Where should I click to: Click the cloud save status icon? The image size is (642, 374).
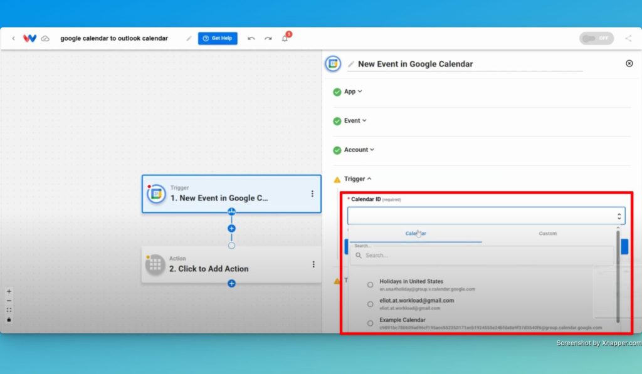tap(45, 38)
